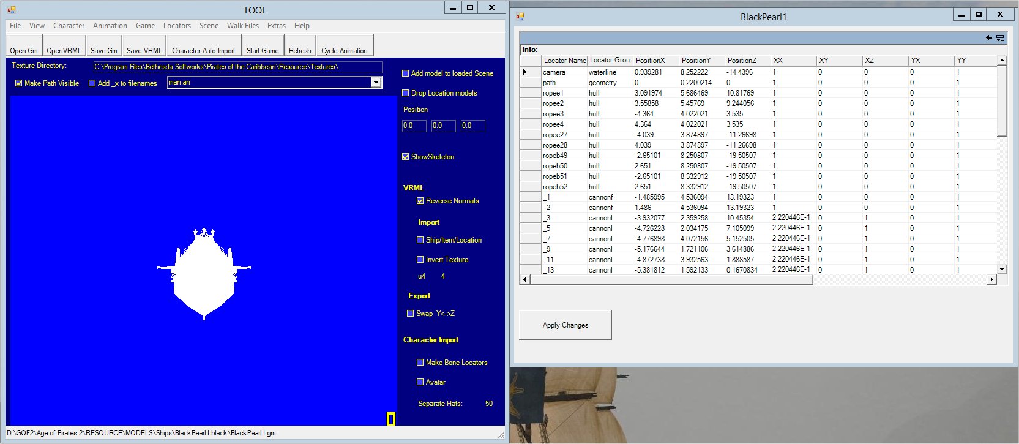Toggle the Reverse Normals checkbox
This screenshot has width=1019, height=444.
point(420,201)
